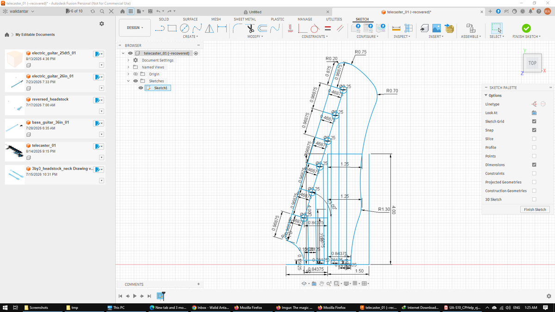
Task: Apply the Equal constraint
Action: coord(327,28)
